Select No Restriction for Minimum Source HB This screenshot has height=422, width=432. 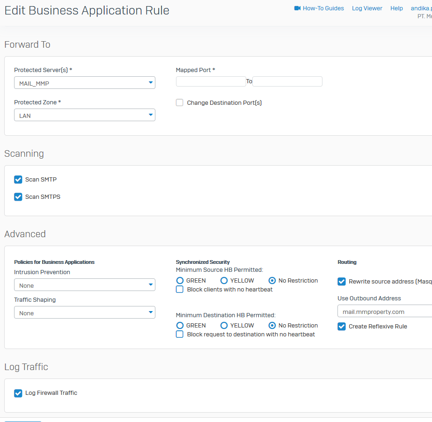click(272, 281)
